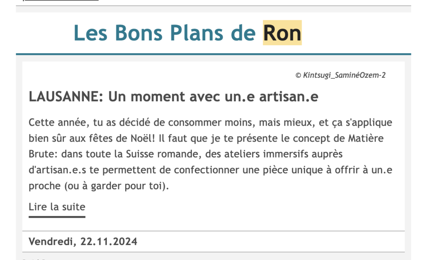Click the '© Kintsugi_SaminéOzem-2' photo credit
Screen dimensions: 429x260
340,75
